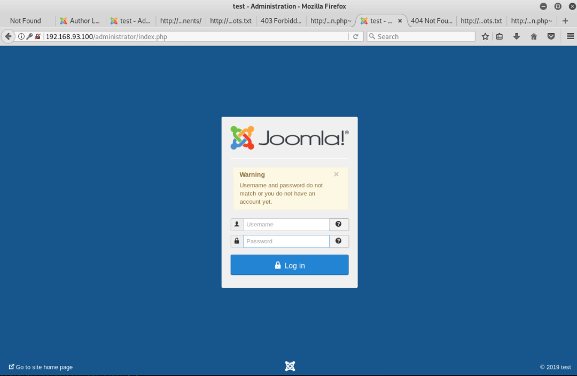Click the user icon beside Username field
Viewport: 577px width, 376px height.
pyautogui.click(x=237, y=224)
